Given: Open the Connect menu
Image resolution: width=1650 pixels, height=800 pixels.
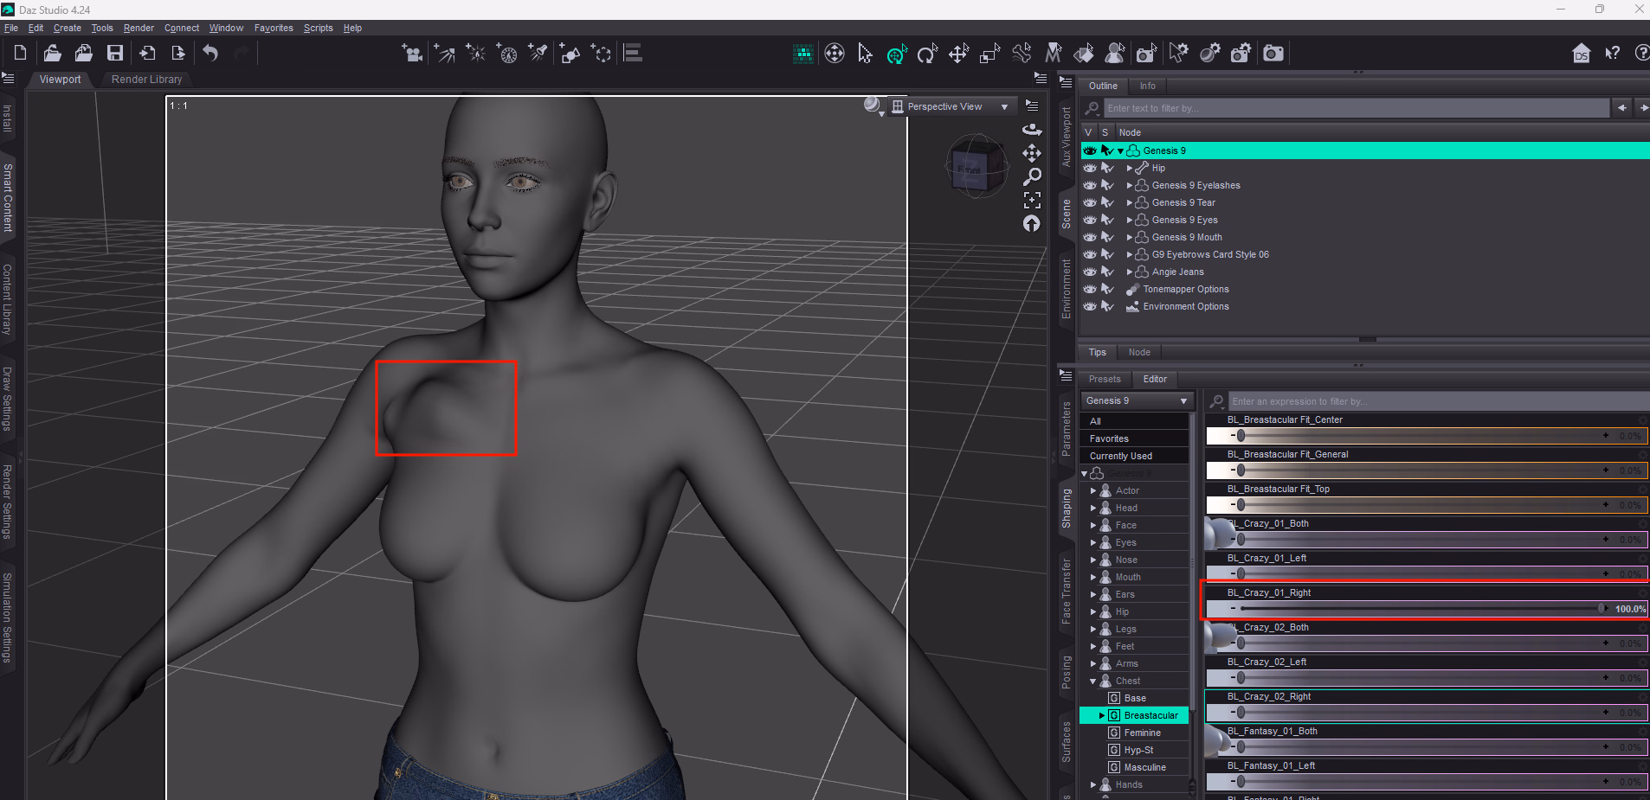Looking at the screenshot, I should point(182,28).
